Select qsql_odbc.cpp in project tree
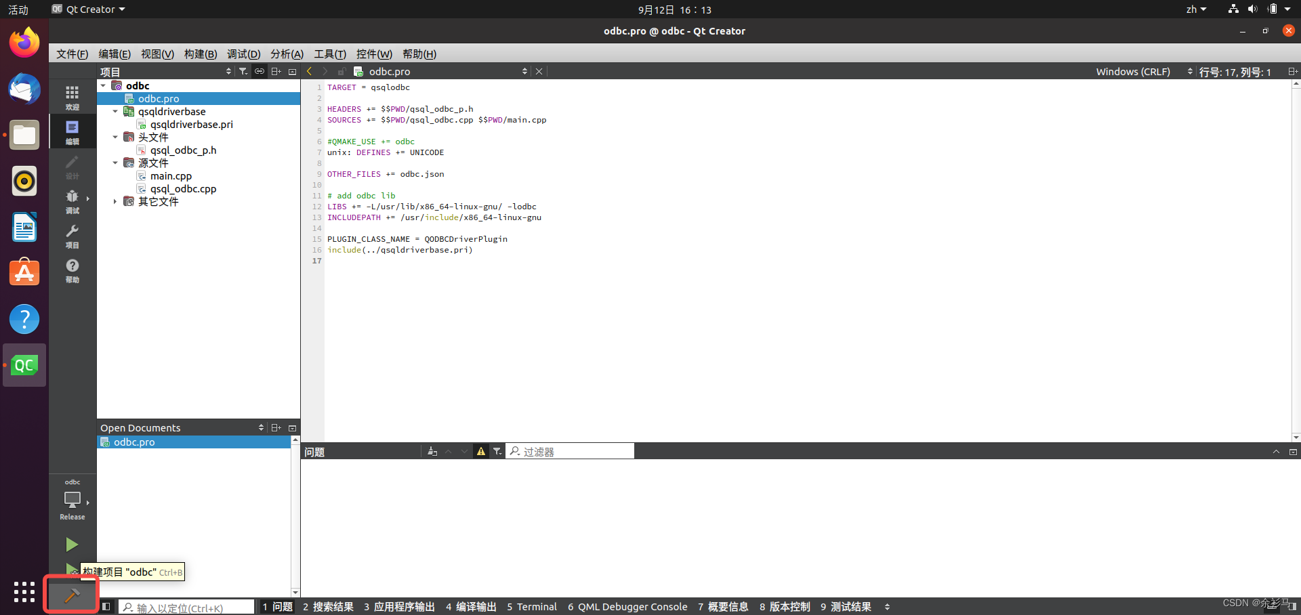Image resolution: width=1301 pixels, height=615 pixels. click(x=184, y=188)
